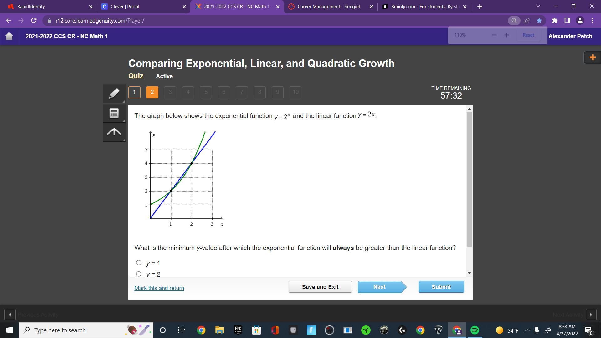Decrease zoom with the minus button

(494, 35)
